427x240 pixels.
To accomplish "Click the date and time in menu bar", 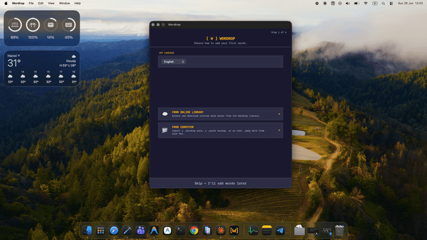I will [410, 3].
